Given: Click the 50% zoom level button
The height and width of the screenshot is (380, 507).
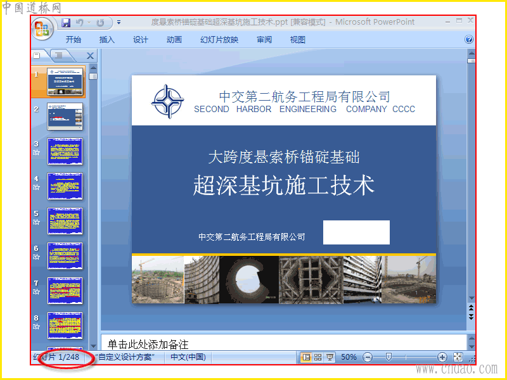Looking at the screenshot, I should pyautogui.click(x=349, y=357).
